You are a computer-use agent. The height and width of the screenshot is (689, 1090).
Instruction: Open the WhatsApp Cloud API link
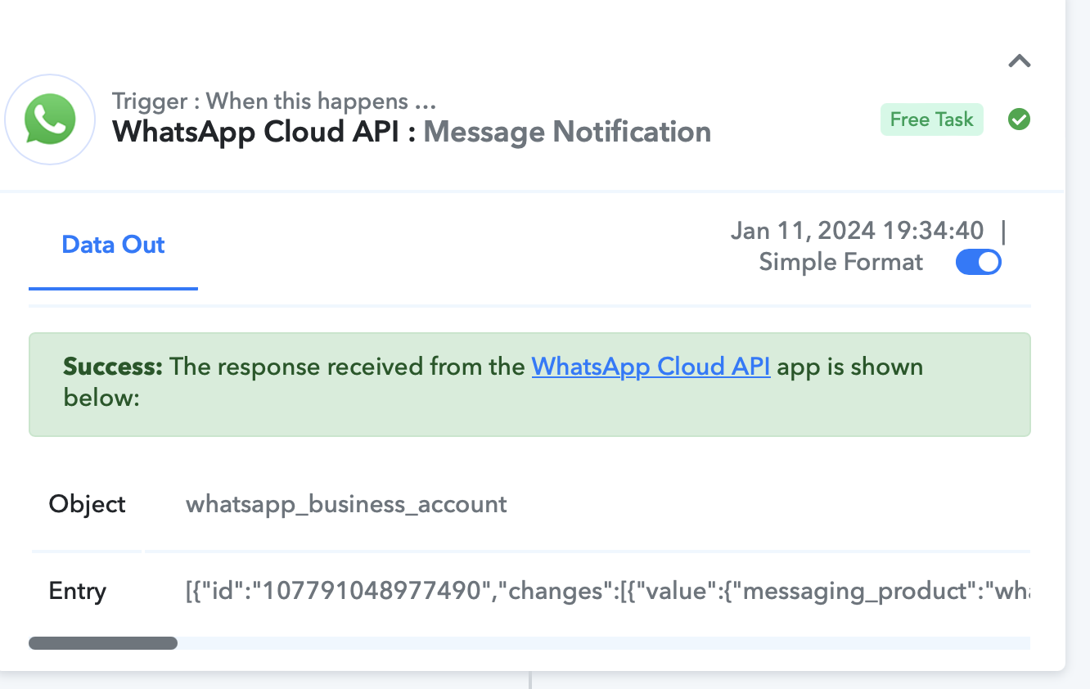651,366
